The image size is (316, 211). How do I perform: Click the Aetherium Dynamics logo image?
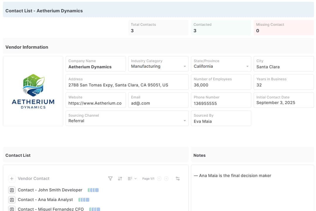(33, 91)
